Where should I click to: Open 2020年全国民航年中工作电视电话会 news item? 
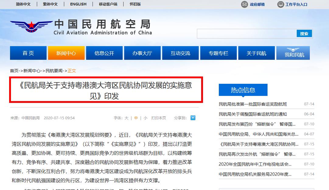point(255,164)
